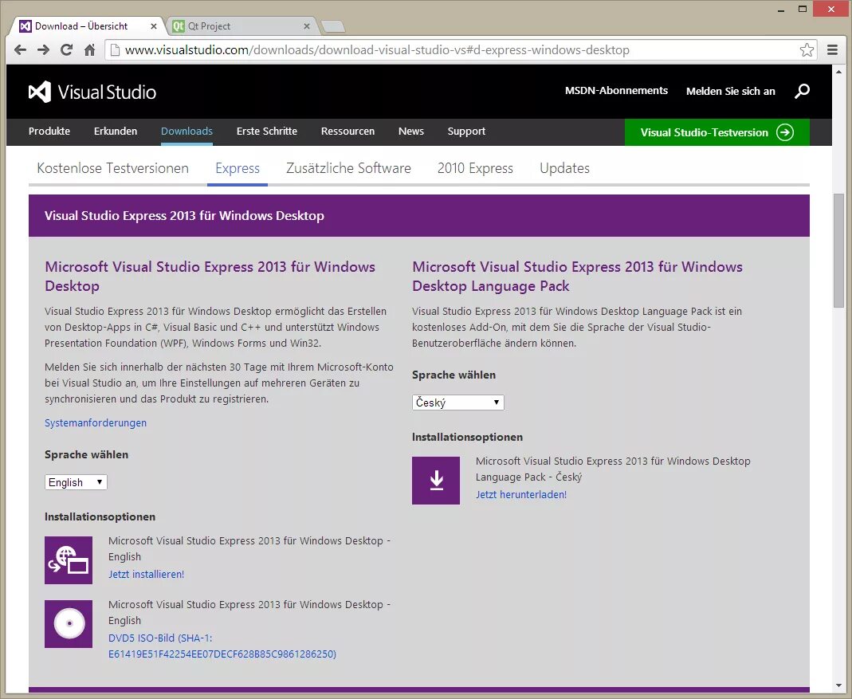Switch to Zusätzliche Software tab
This screenshot has width=852, height=699.
coord(348,168)
